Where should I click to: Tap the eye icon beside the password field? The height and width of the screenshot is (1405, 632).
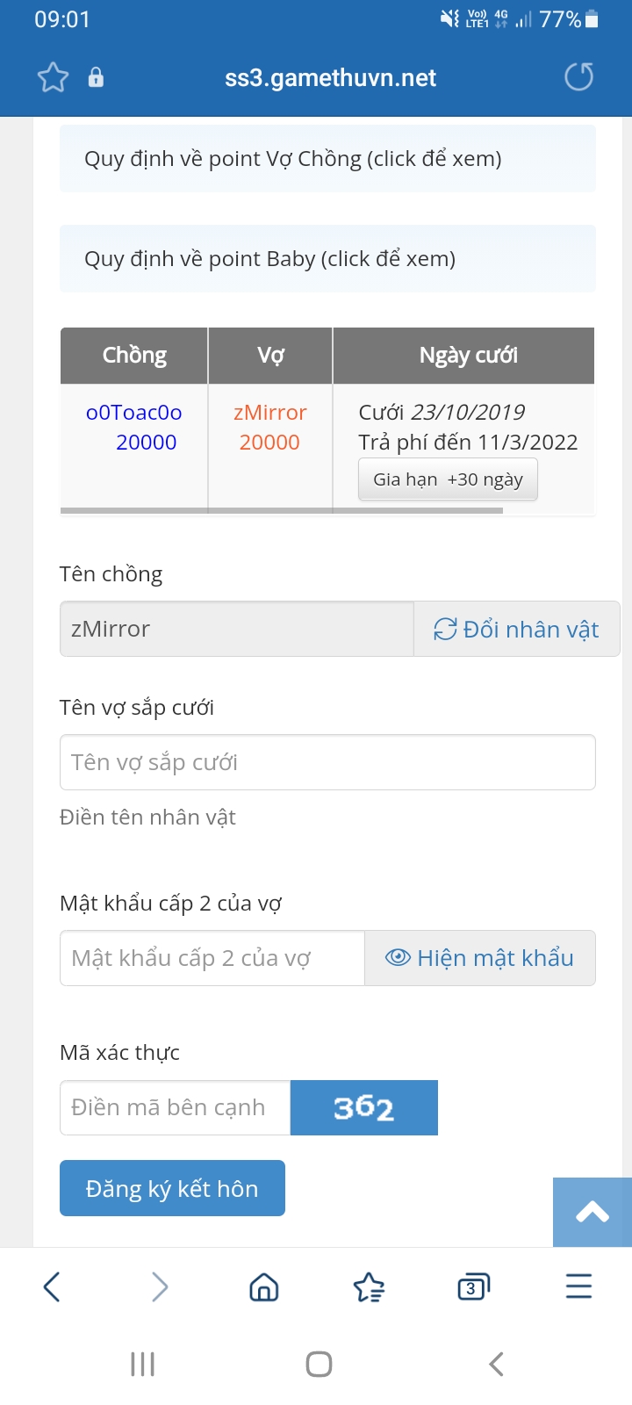pyautogui.click(x=399, y=956)
